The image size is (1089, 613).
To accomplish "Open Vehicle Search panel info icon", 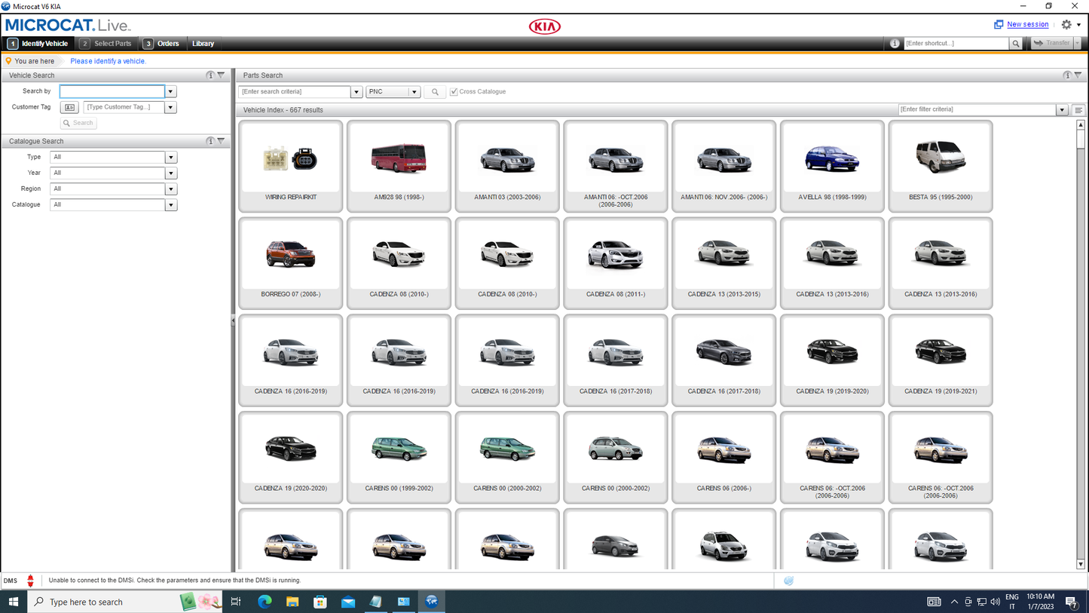I will tap(210, 75).
